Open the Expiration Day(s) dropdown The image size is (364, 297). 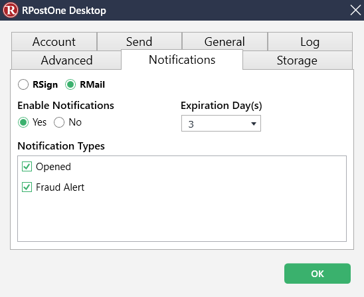[x=221, y=124]
